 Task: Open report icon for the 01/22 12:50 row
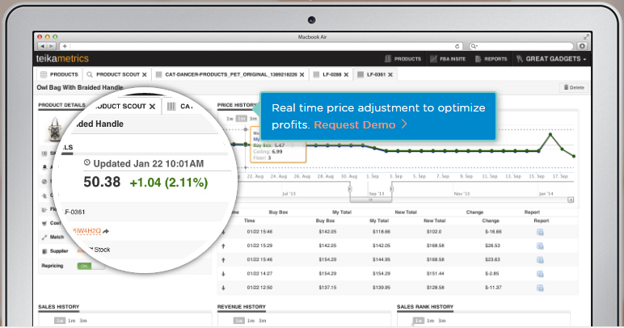(x=541, y=288)
